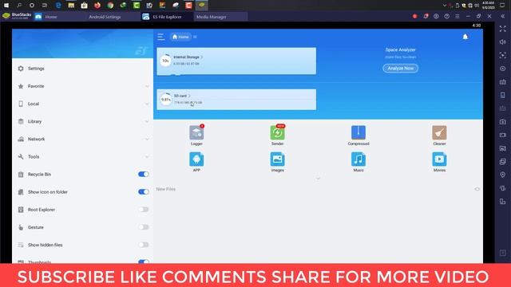Click the New Files section label

(166, 189)
